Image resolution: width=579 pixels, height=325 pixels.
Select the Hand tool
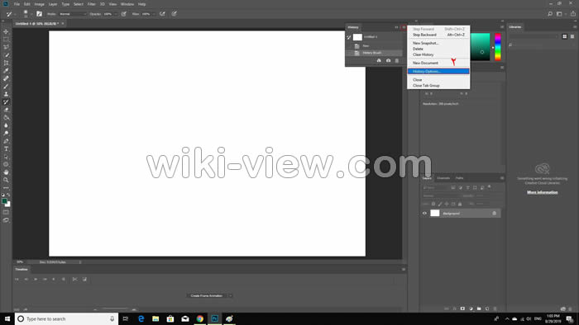point(6,172)
